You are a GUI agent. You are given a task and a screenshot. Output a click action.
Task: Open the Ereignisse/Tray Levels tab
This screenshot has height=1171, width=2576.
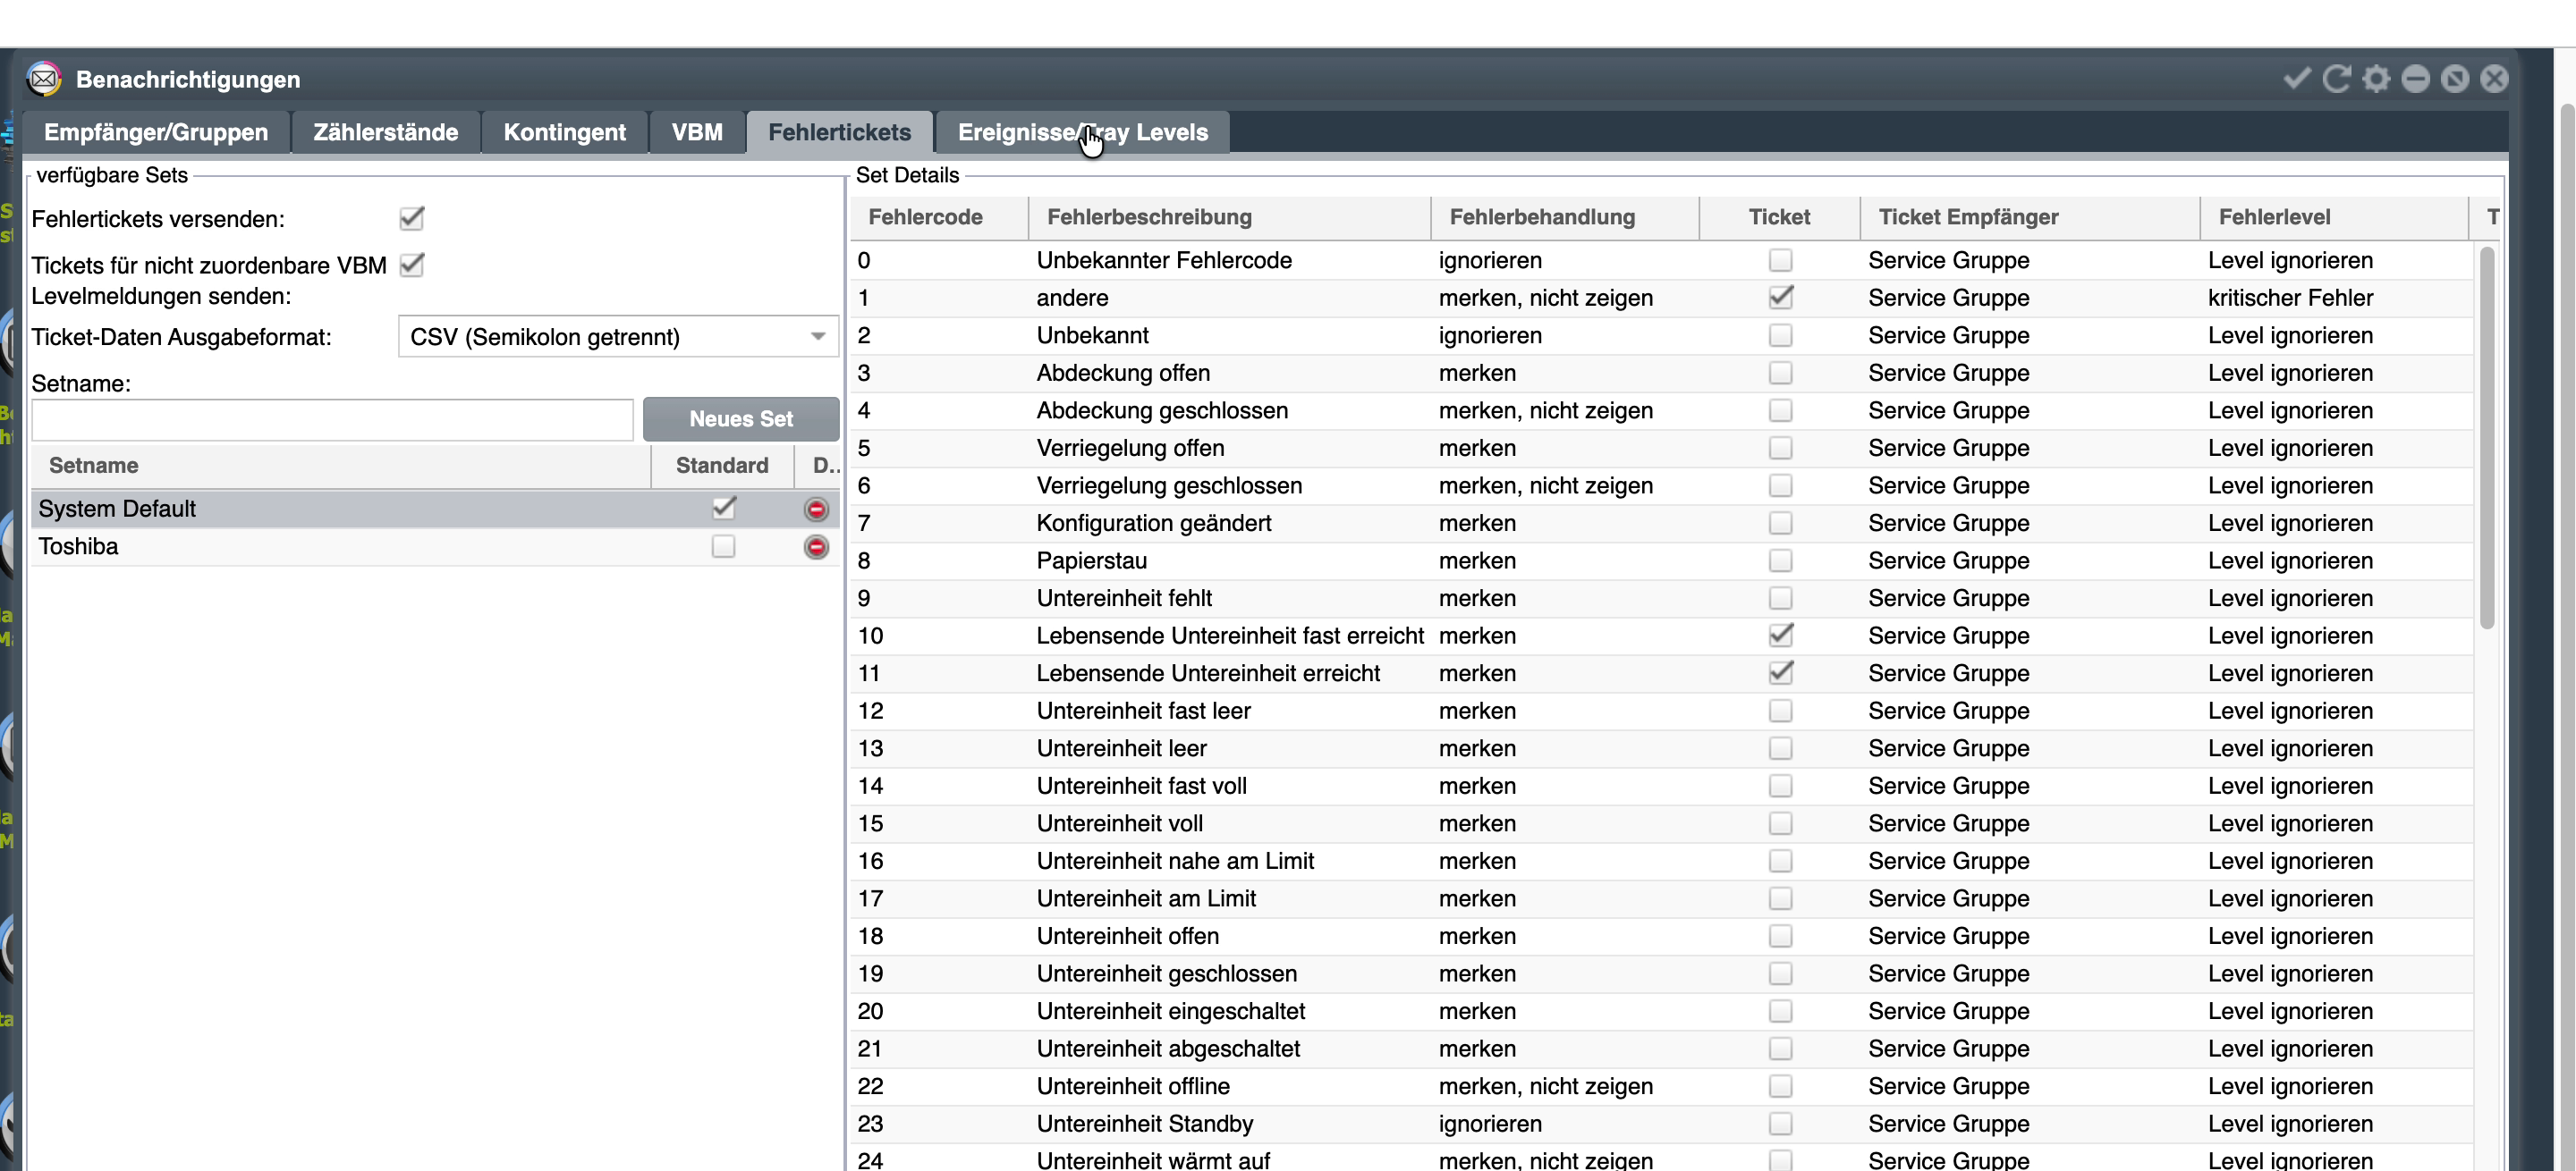(1082, 132)
